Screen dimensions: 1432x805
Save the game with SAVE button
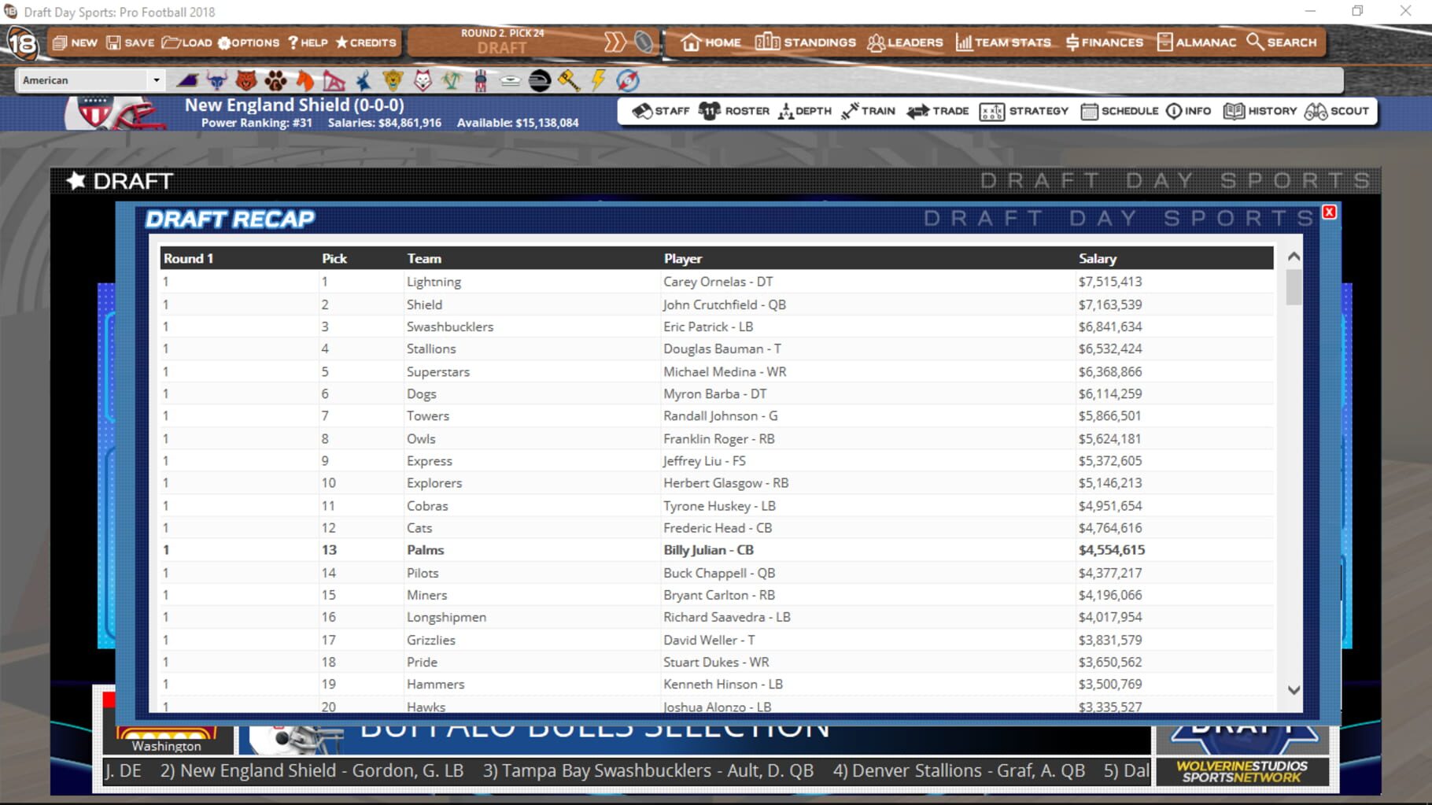[x=131, y=42]
